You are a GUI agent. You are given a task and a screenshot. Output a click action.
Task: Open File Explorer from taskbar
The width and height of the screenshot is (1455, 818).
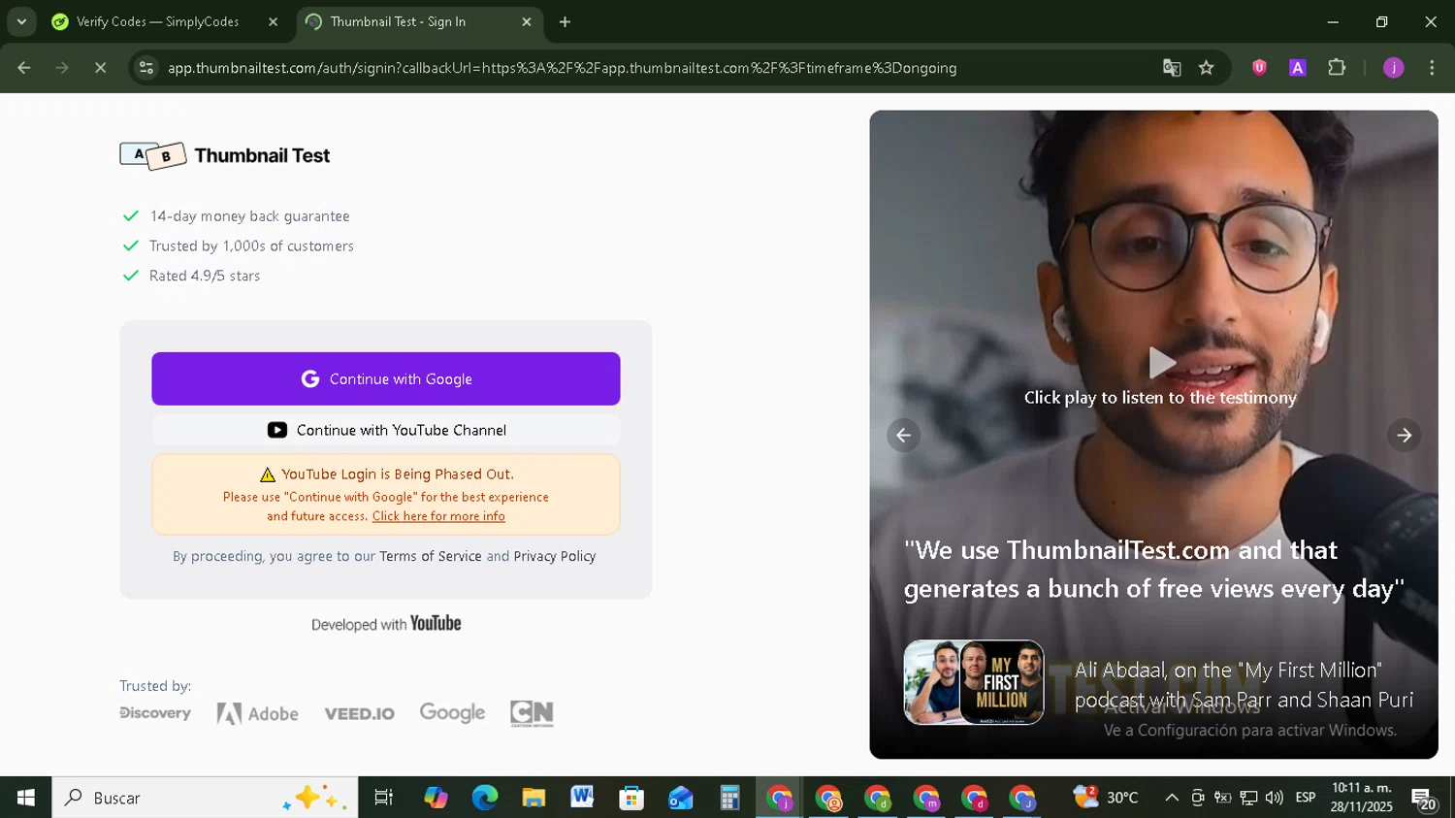click(533, 798)
